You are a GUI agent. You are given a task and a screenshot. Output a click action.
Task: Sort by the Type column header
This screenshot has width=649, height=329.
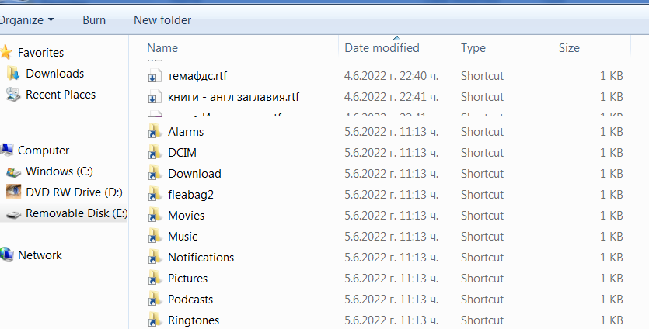point(473,48)
